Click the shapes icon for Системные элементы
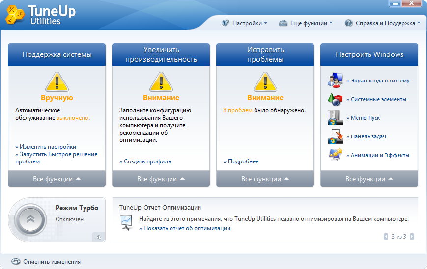 [x=335, y=99]
